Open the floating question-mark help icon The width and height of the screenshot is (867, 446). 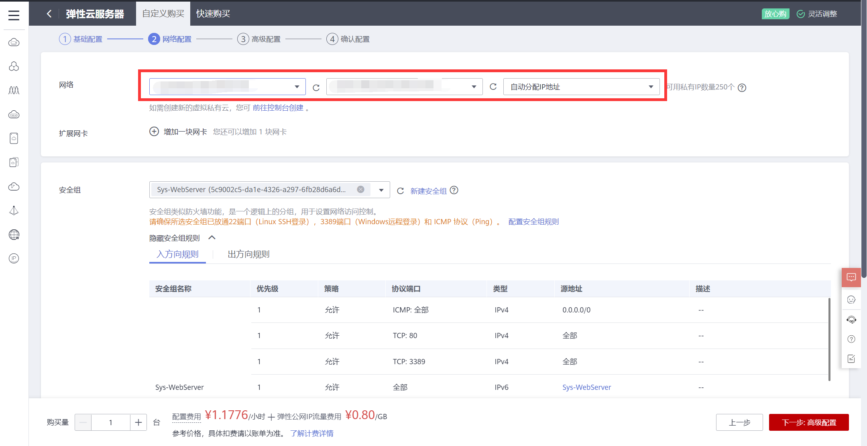pyautogui.click(x=851, y=339)
